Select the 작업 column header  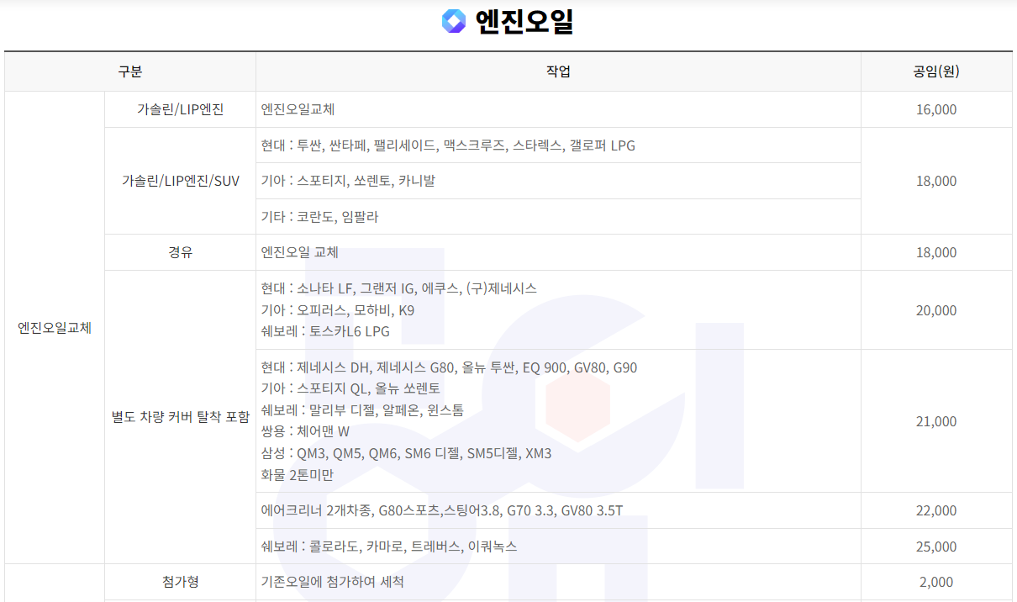pyautogui.click(x=558, y=71)
